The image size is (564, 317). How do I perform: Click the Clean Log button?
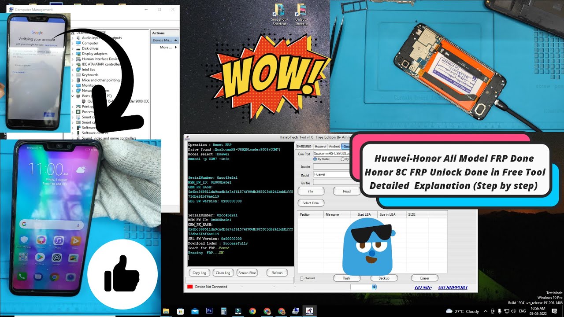224,273
